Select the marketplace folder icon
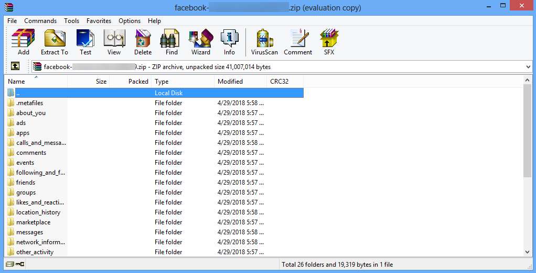536x273 pixels. [11, 222]
